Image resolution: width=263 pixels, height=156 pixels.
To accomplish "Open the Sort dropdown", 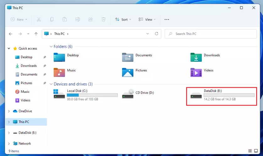I will pyautogui.click(x=123, y=19).
